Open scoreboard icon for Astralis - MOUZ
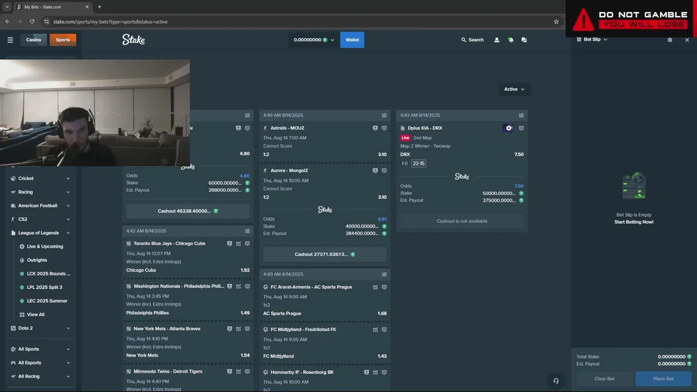The image size is (697, 392). click(x=384, y=128)
